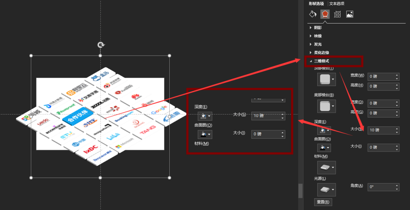The image size is (410, 210).
Task: Open 深度(E) color picker in Format Shape pane
Action: (324, 130)
